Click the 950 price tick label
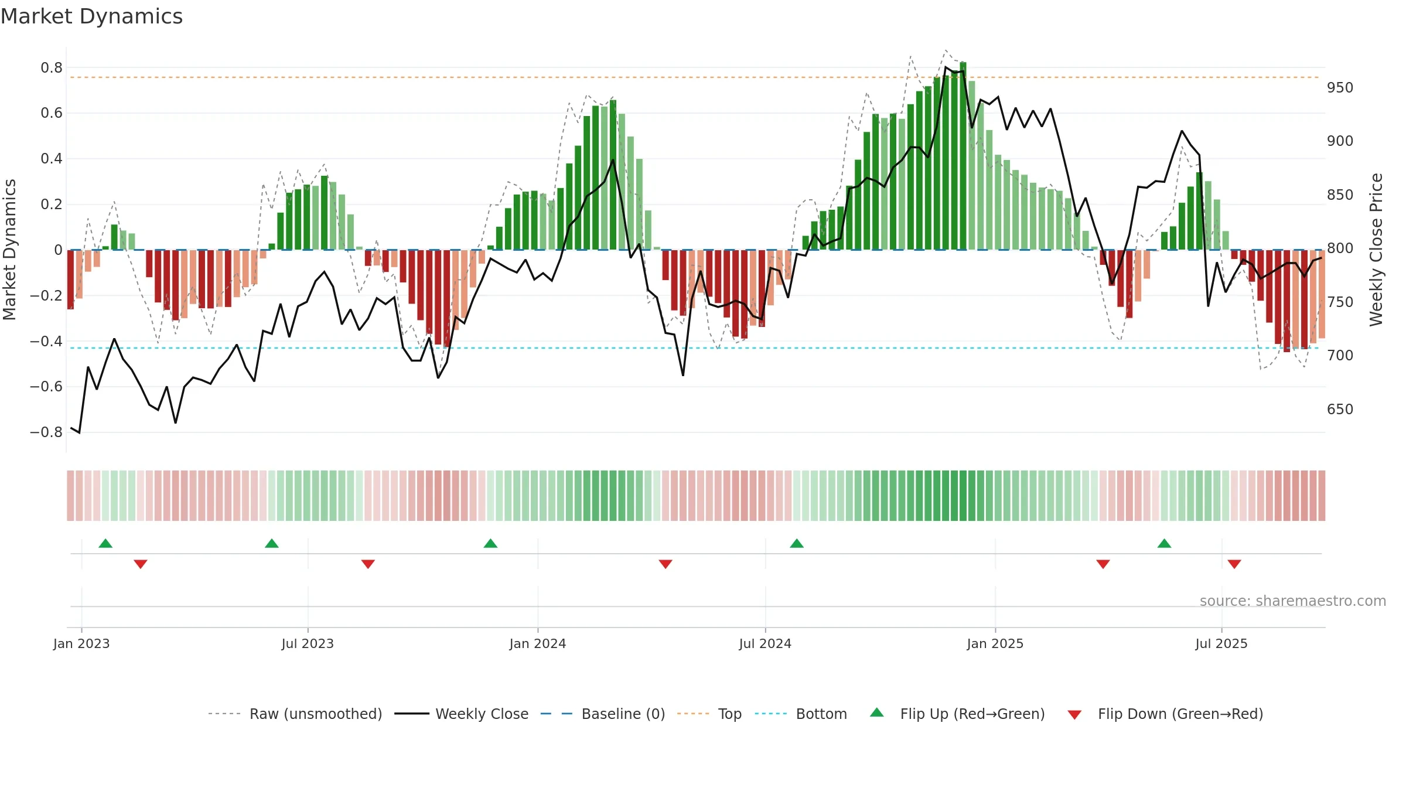Viewport: 1406px width, 791px height. (1340, 88)
